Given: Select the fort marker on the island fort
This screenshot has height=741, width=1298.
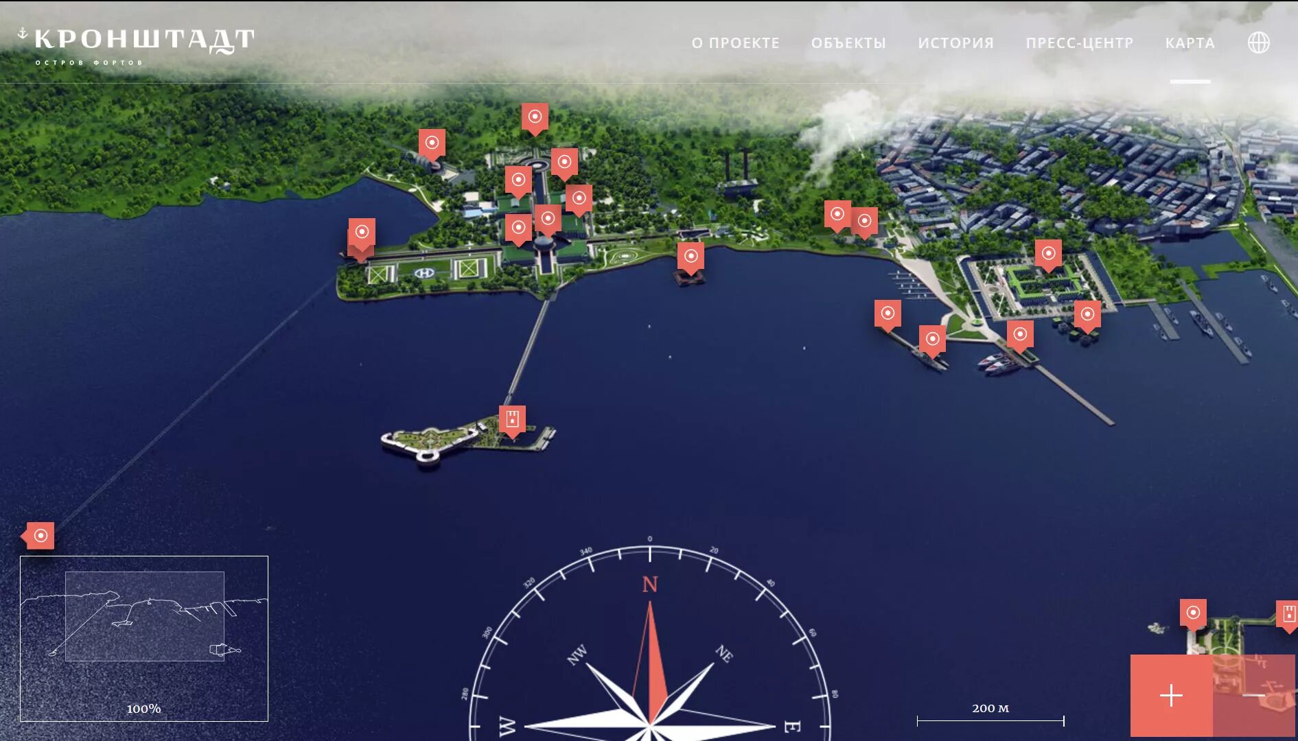Looking at the screenshot, I should [x=512, y=420].
